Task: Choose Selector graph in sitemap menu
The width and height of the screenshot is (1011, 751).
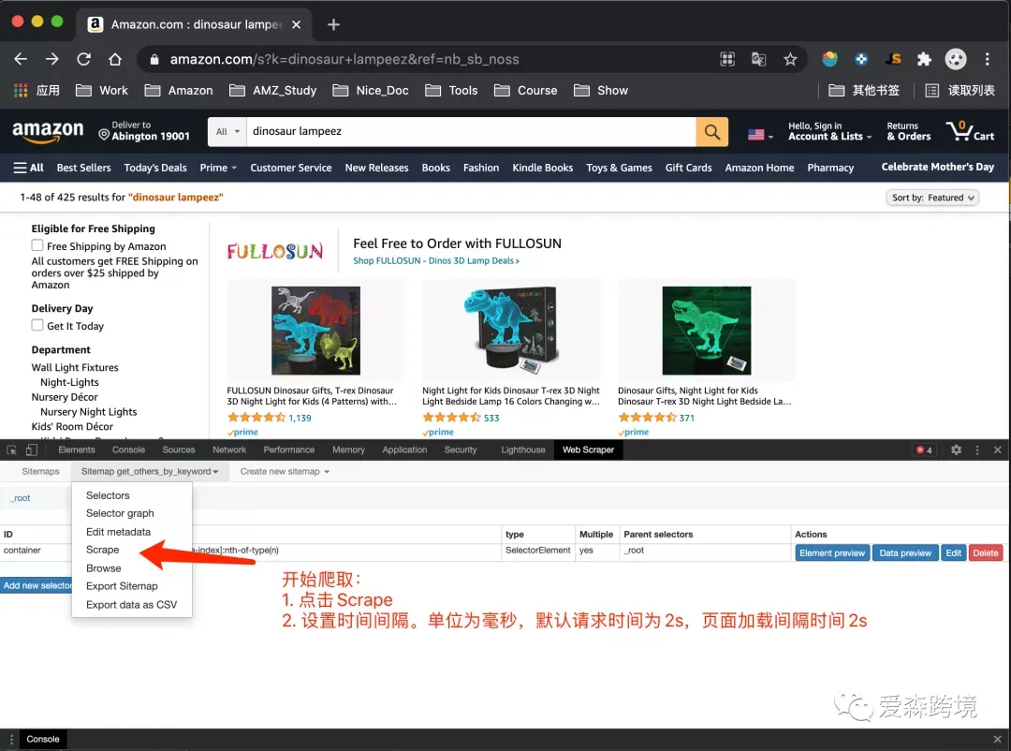Action: tap(120, 513)
